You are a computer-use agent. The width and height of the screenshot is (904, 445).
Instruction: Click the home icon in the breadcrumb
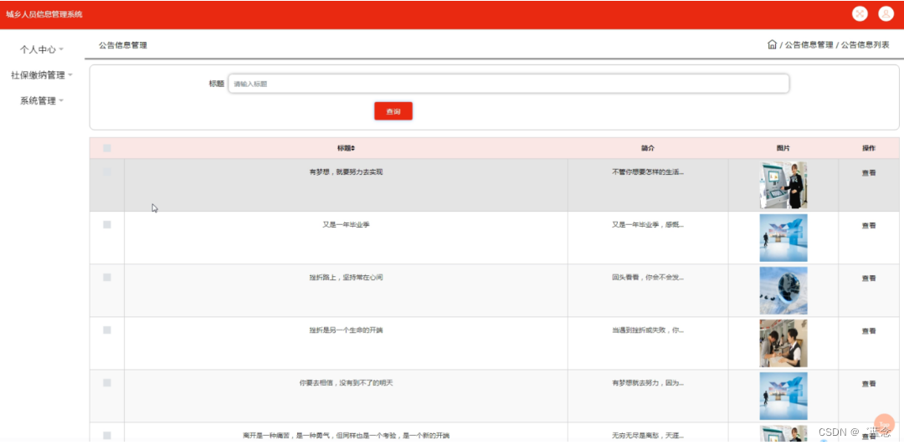772,44
